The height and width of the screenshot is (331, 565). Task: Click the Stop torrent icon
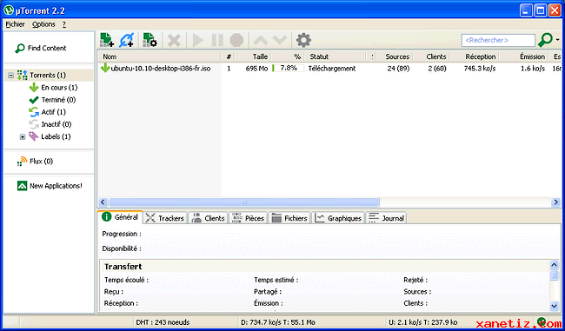pyautogui.click(x=236, y=40)
